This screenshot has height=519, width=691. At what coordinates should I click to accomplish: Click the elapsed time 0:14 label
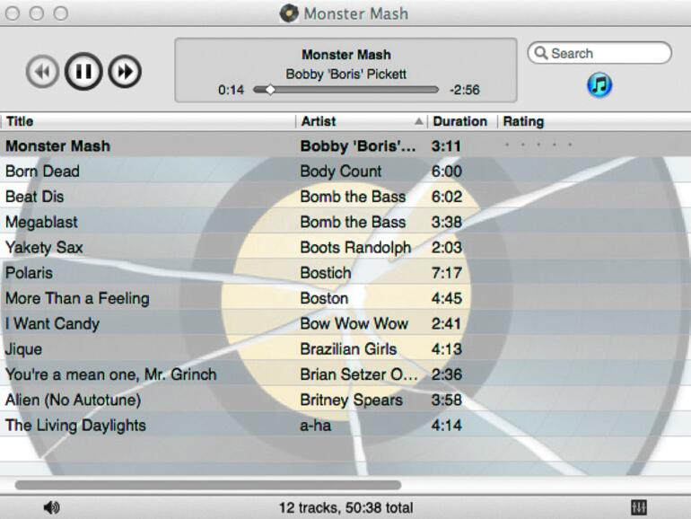point(231,90)
